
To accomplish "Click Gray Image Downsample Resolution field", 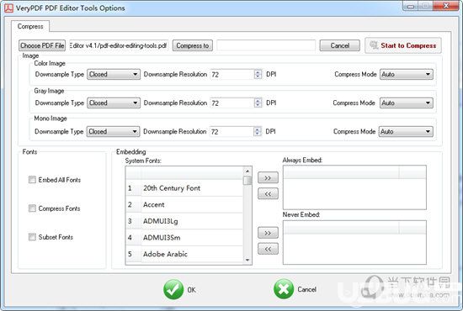I will click(232, 103).
